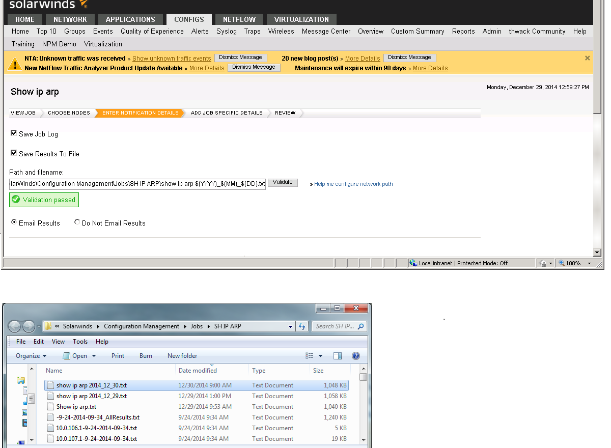Click the file icon next to Show ip arp.txt
Image resolution: width=611 pixels, height=448 pixels.
click(51, 407)
